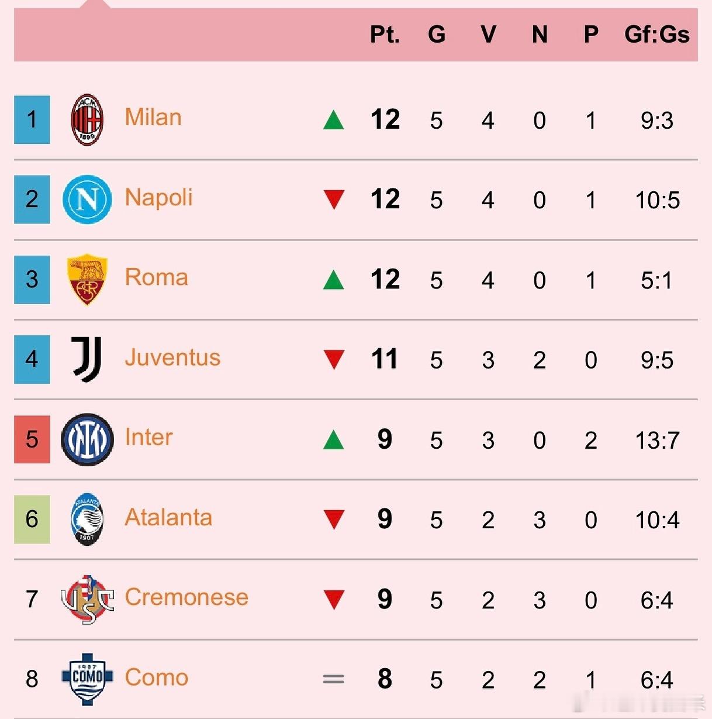Viewport: 712px width, 719px height.
Task: Click the Inter club badge
Action: point(87,439)
